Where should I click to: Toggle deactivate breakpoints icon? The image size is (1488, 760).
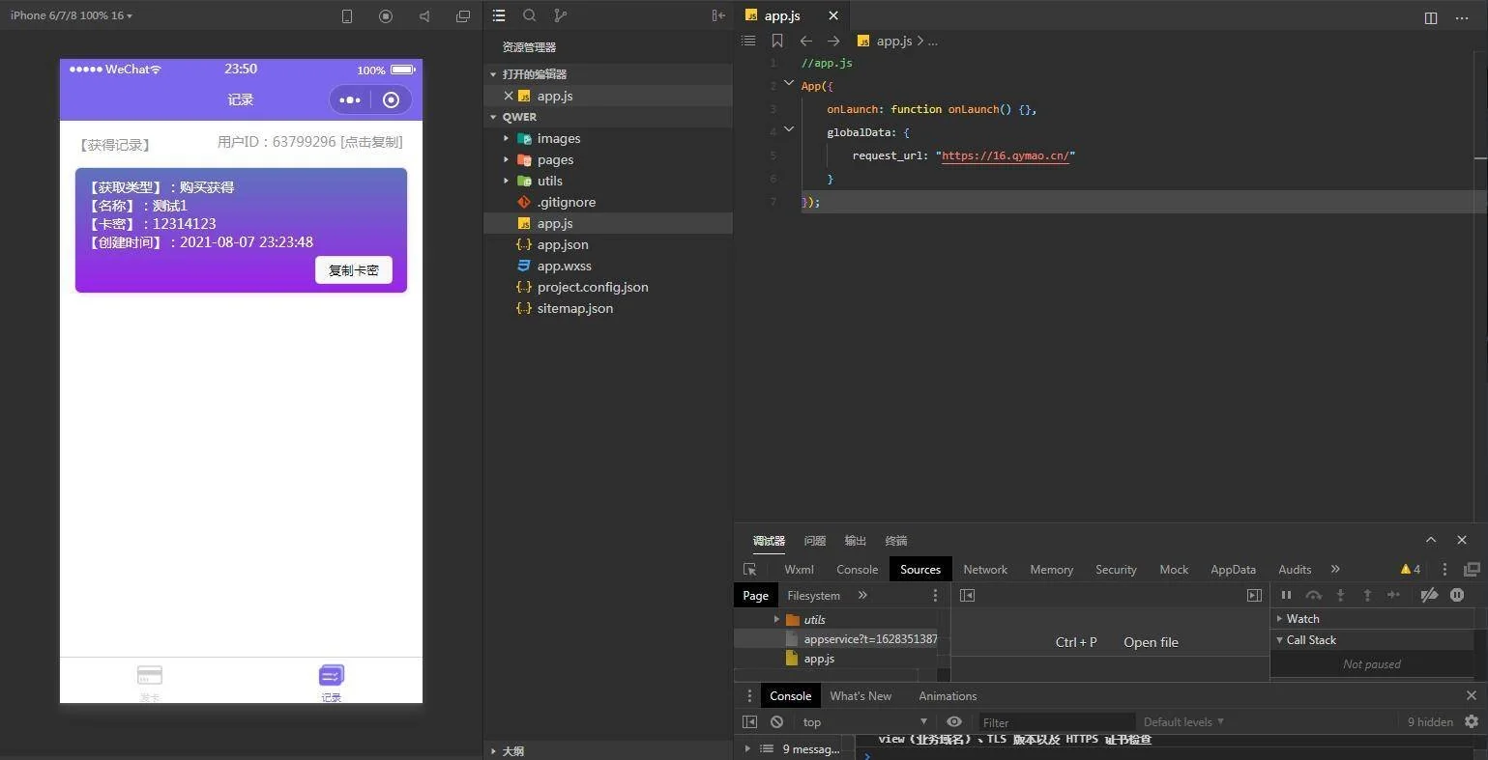coord(1429,595)
